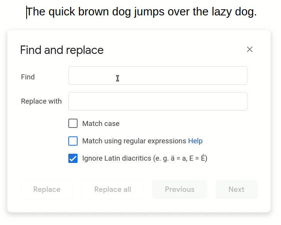The width and height of the screenshot is (281, 225).
Task: Tick the regular expressions checkbox
Action: [x=73, y=141]
